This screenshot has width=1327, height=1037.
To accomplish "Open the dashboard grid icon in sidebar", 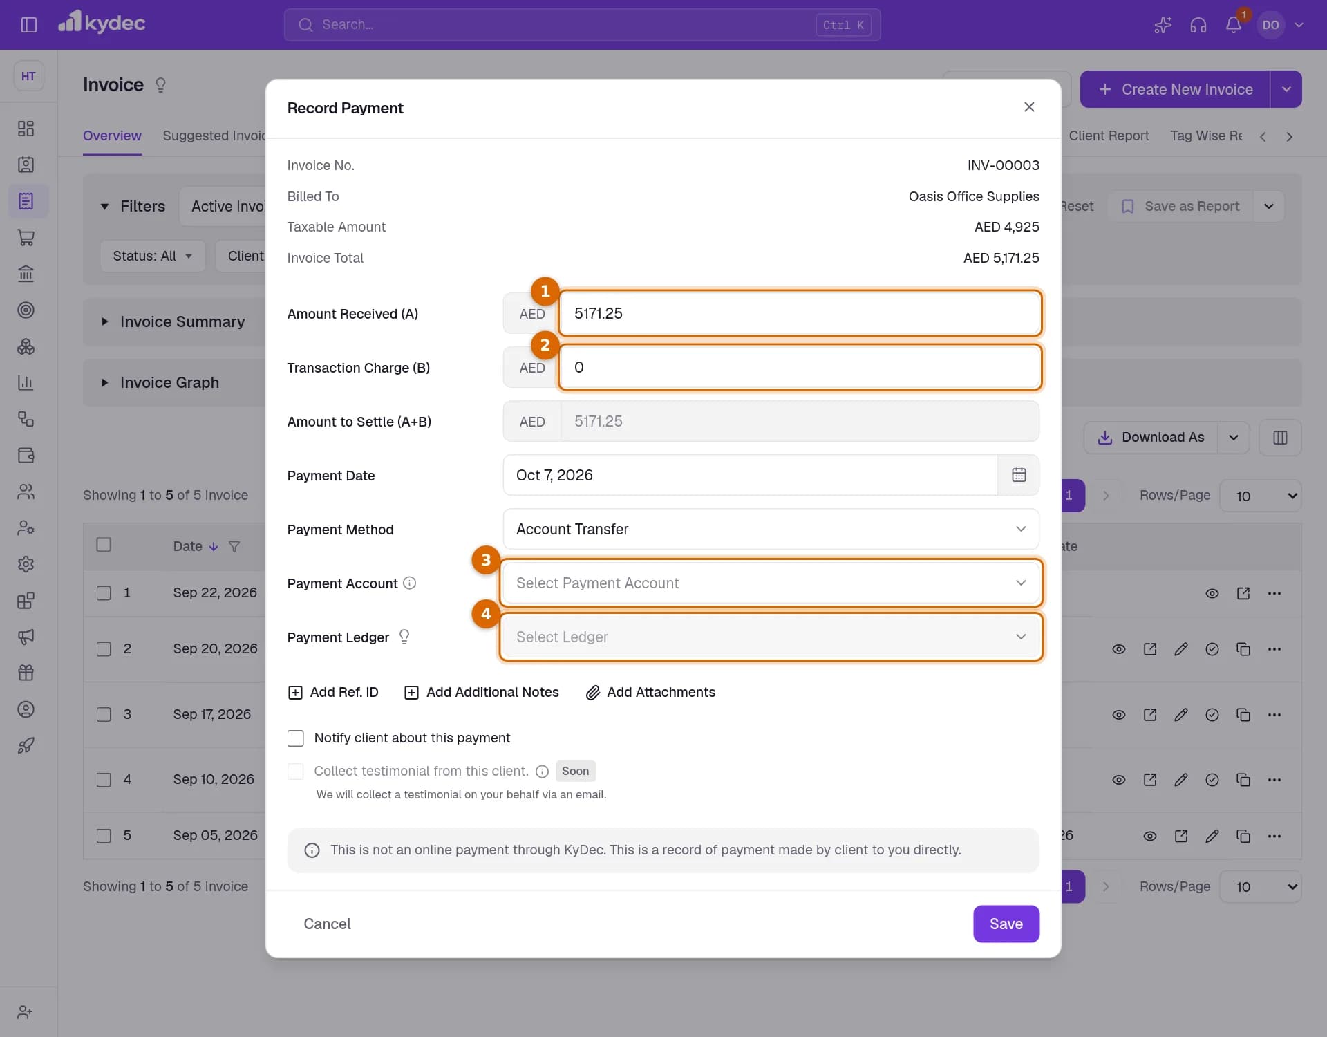I will (26, 129).
